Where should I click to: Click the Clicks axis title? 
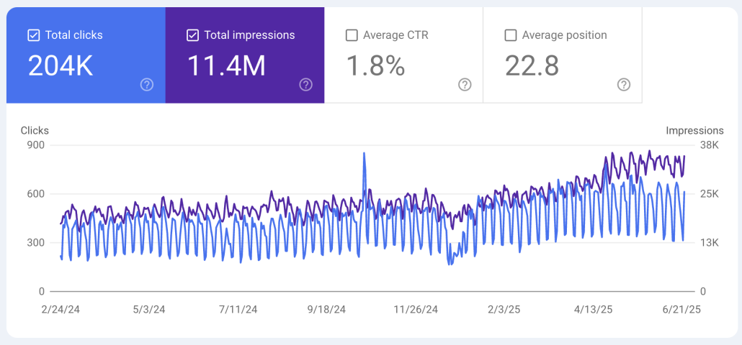point(35,131)
